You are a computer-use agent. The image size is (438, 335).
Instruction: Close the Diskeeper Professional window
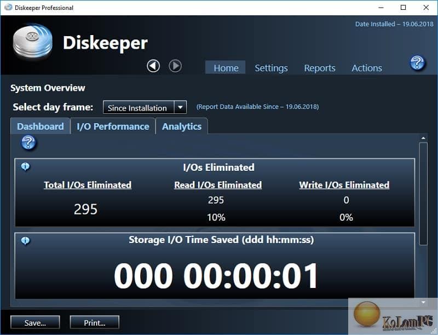(x=426, y=8)
